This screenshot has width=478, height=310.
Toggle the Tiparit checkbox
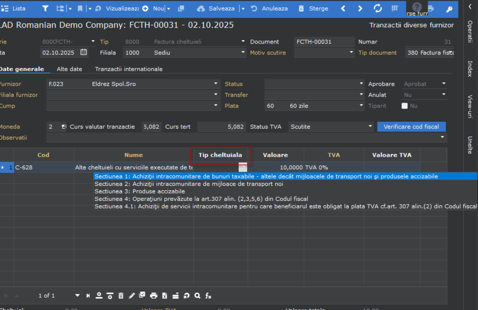[404, 106]
